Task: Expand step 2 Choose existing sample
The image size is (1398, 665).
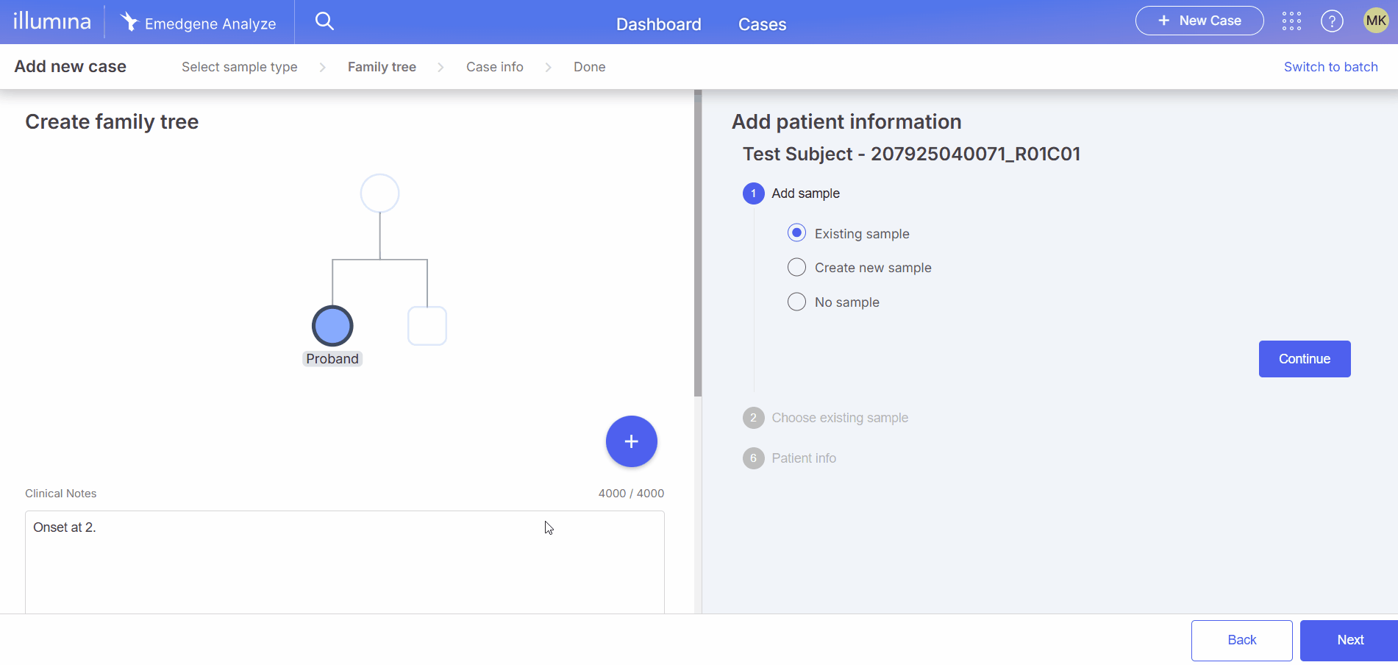Action: click(839, 418)
